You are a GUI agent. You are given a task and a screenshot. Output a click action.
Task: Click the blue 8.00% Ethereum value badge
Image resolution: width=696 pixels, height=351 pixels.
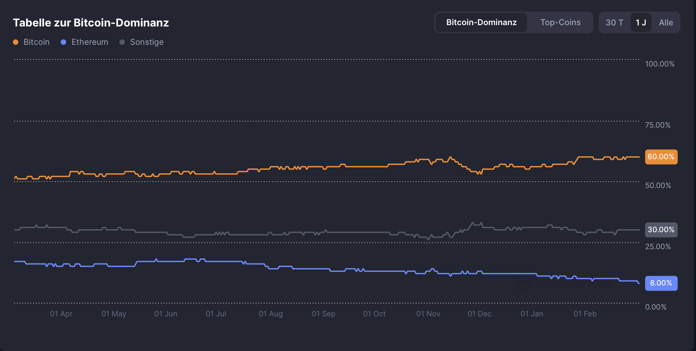tap(661, 283)
